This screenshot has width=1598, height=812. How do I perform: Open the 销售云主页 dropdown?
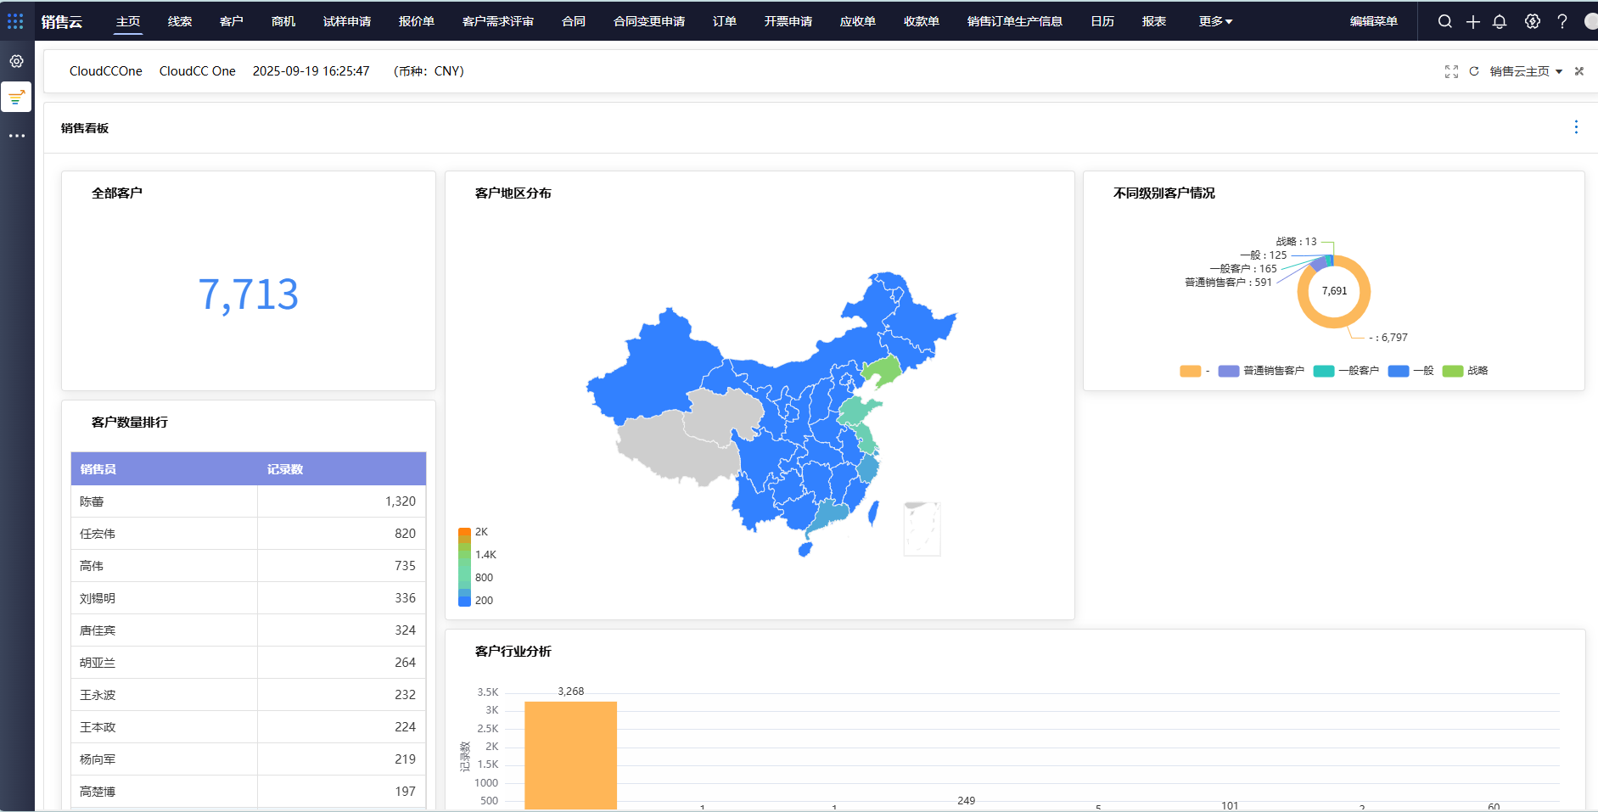pos(1526,71)
